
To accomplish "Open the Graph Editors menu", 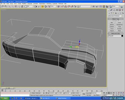I will [42, 4].
